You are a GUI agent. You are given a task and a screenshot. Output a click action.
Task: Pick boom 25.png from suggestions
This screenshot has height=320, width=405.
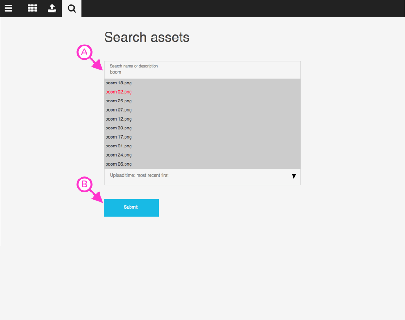(x=202, y=101)
